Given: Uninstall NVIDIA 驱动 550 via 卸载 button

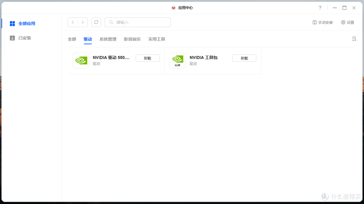Looking at the screenshot, I should (x=147, y=58).
